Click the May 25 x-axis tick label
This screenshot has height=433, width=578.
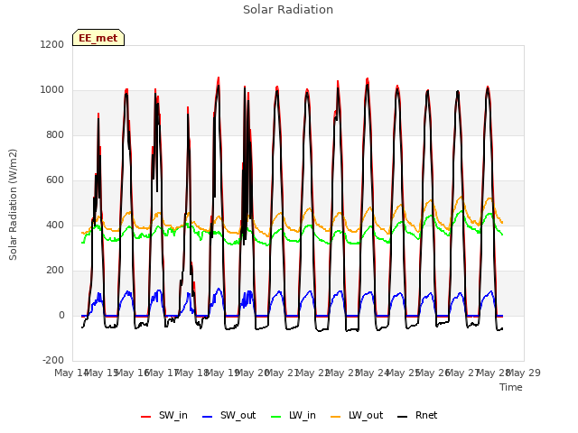pyautogui.click(x=403, y=373)
